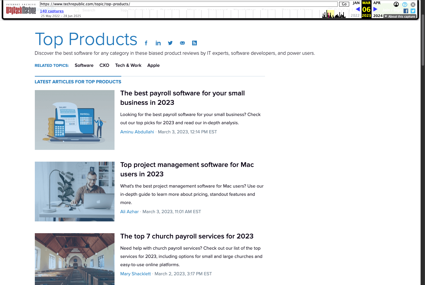Viewport: 425px width, 285px height.
Task: Jump to APR captures
Action: click(377, 3)
